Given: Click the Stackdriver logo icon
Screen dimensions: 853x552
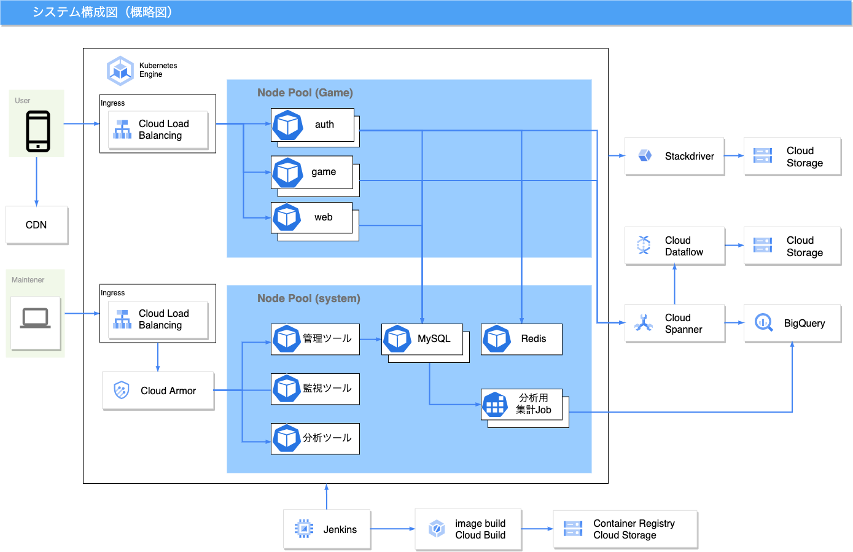Looking at the screenshot, I should [645, 155].
